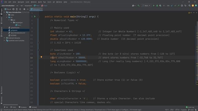Collapse the Java-Introduction project root
This screenshot has height=111, width=198.
pyautogui.click(x=4, y=12)
